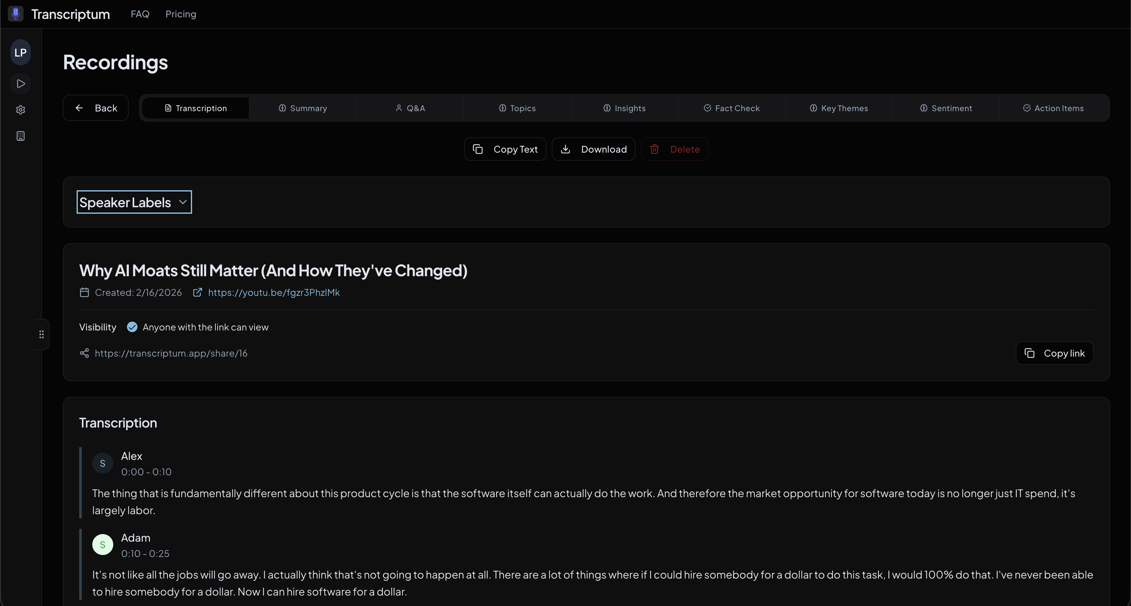
Task: Start playback using the sidebar play icon
Action: pos(20,84)
